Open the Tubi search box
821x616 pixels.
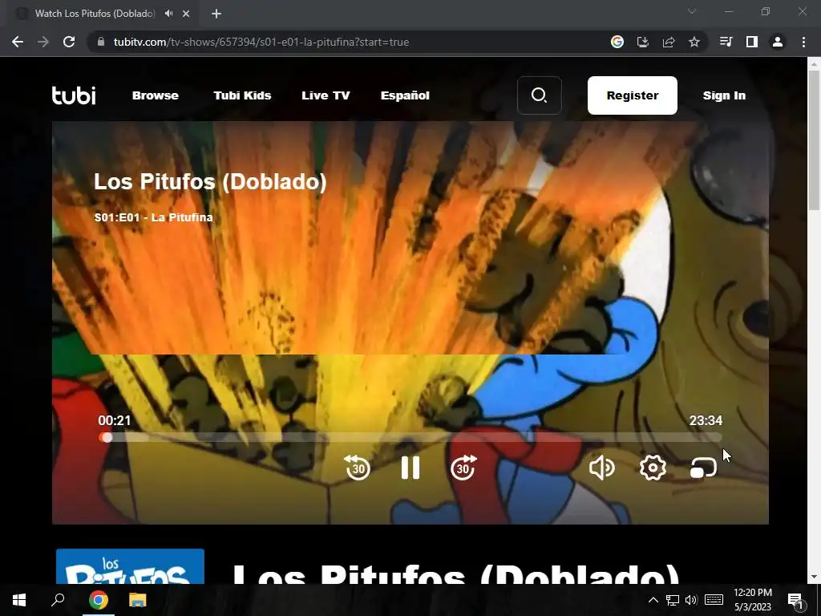point(540,95)
